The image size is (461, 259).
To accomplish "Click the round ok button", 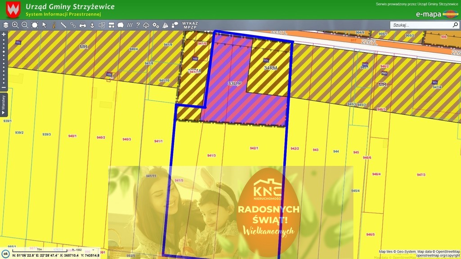I will 5,254.
